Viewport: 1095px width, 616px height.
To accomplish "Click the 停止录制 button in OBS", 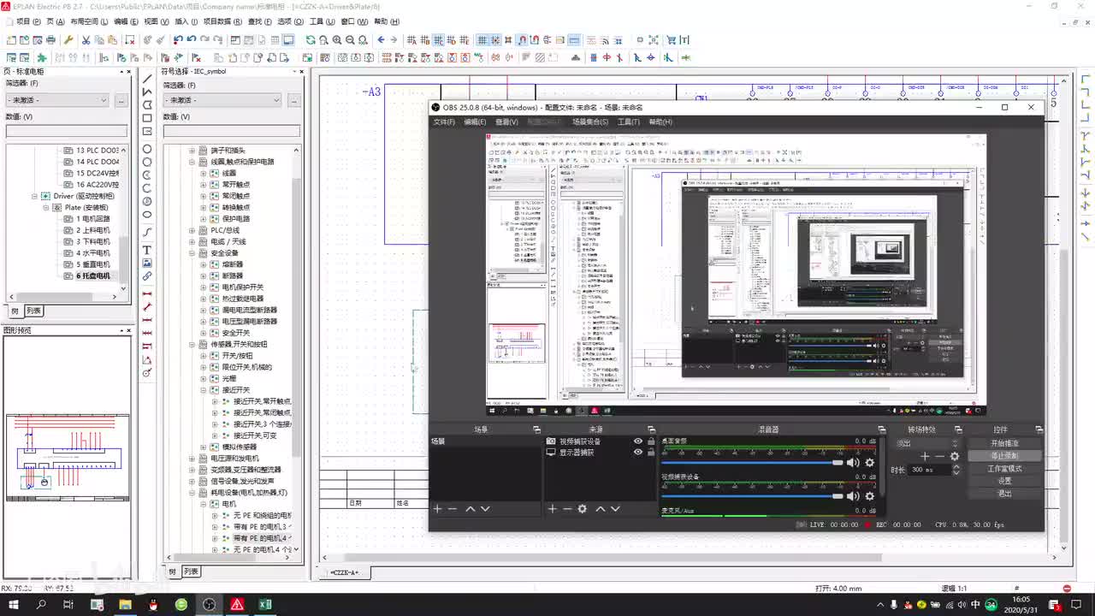I will pos(1004,456).
